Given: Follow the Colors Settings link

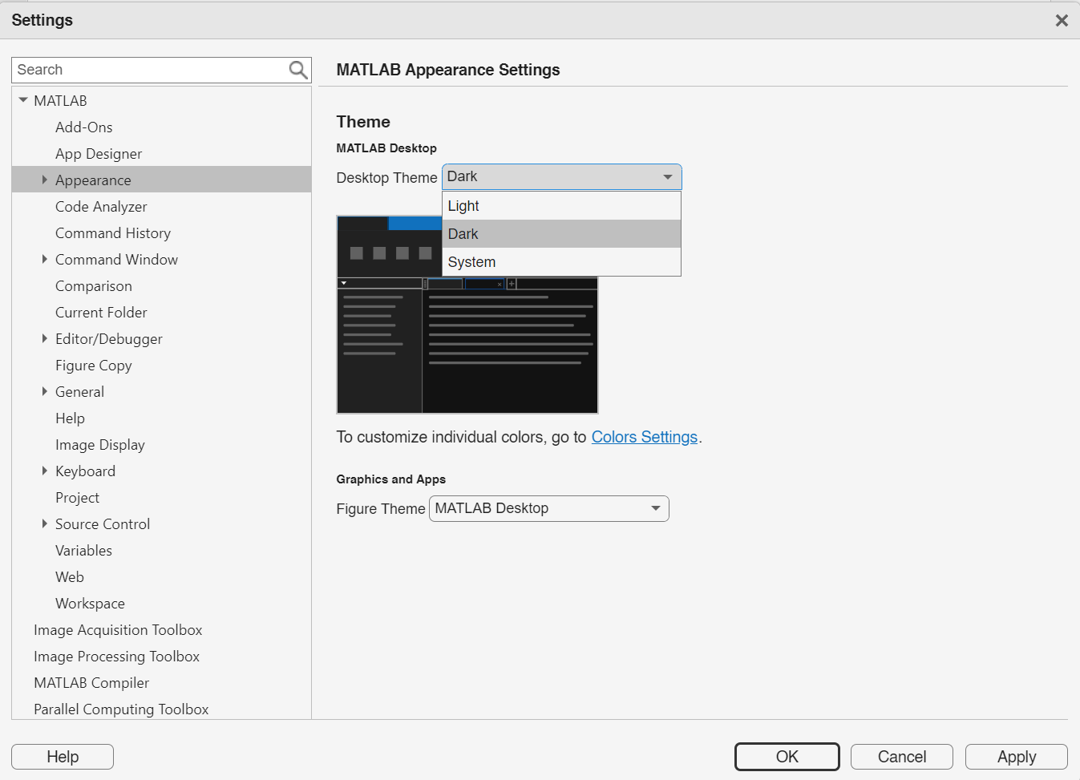Looking at the screenshot, I should [x=644, y=437].
